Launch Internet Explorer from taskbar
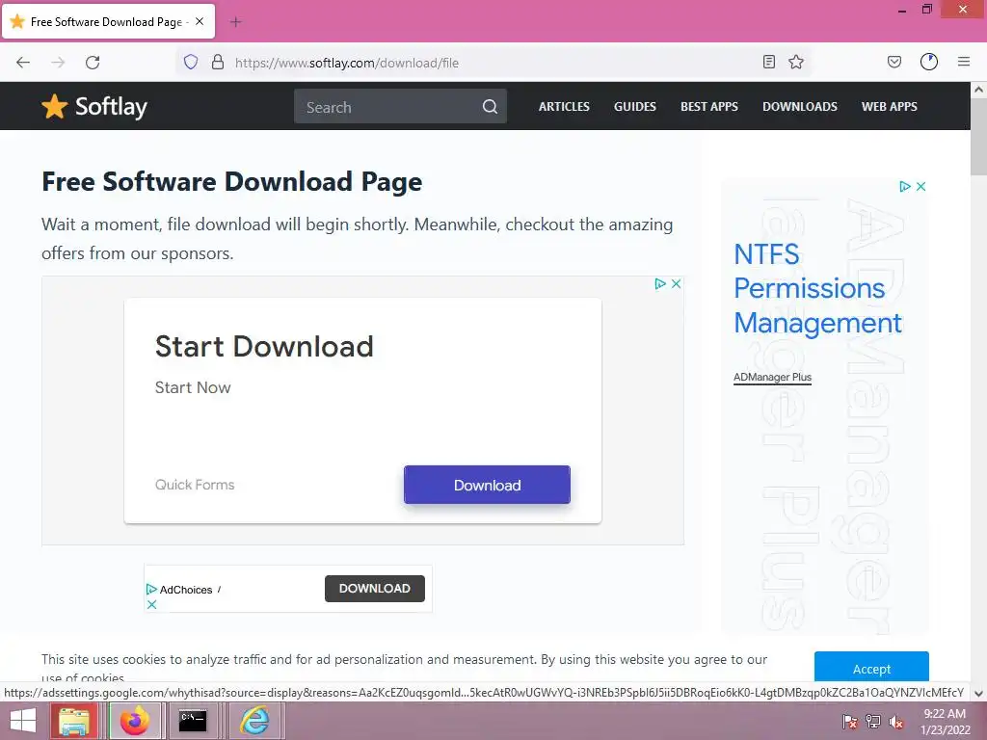 point(254,721)
